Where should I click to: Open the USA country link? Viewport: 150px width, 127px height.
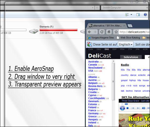pos(91,71)
